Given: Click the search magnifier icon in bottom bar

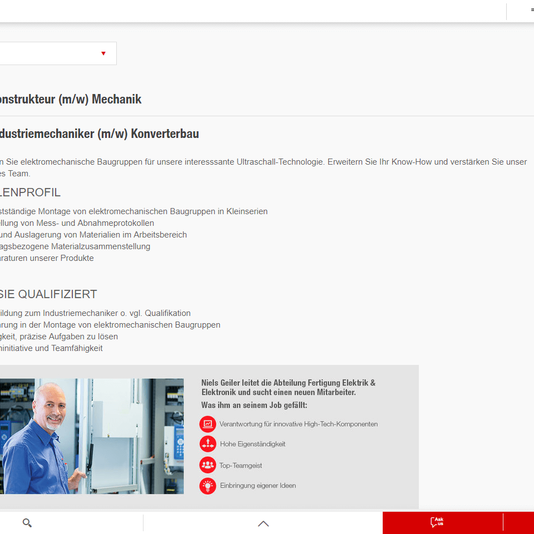Looking at the screenshot, I should point(27,523).
